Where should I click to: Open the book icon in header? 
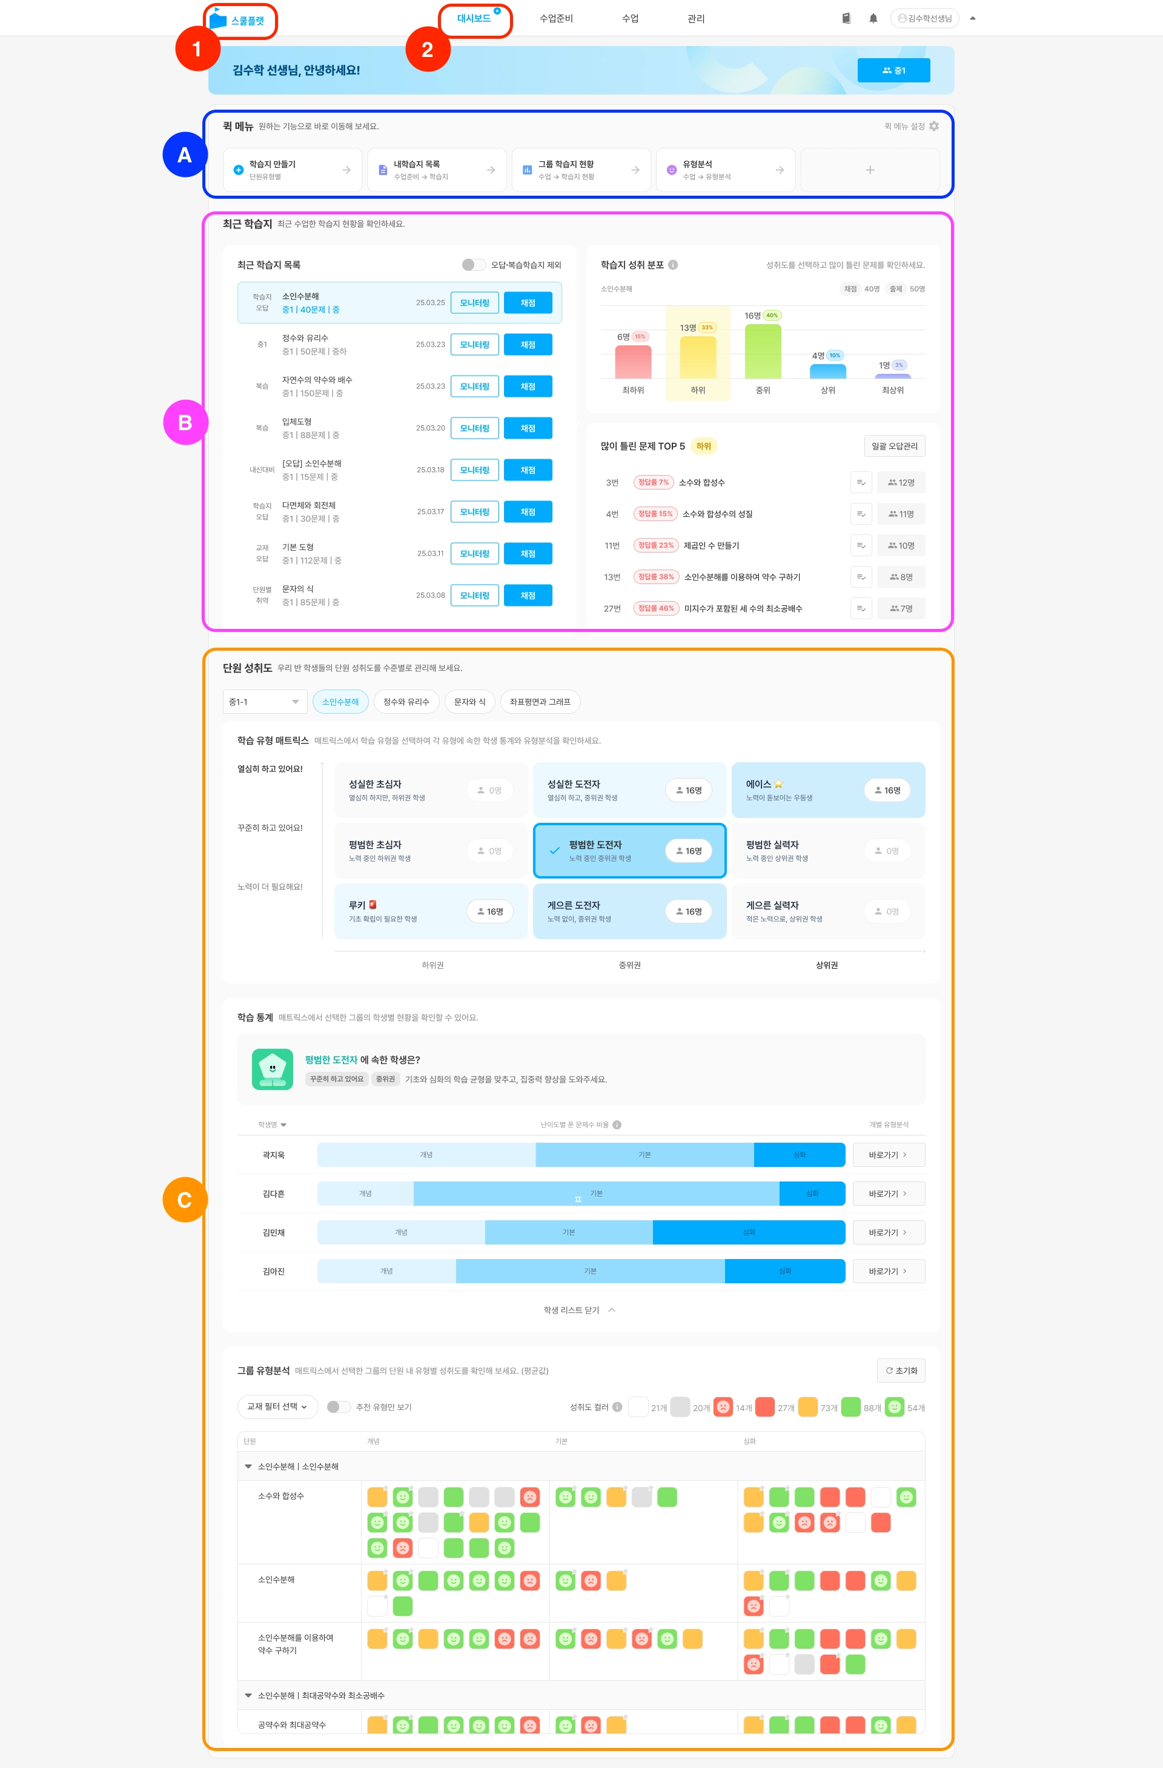pos(846,19)
